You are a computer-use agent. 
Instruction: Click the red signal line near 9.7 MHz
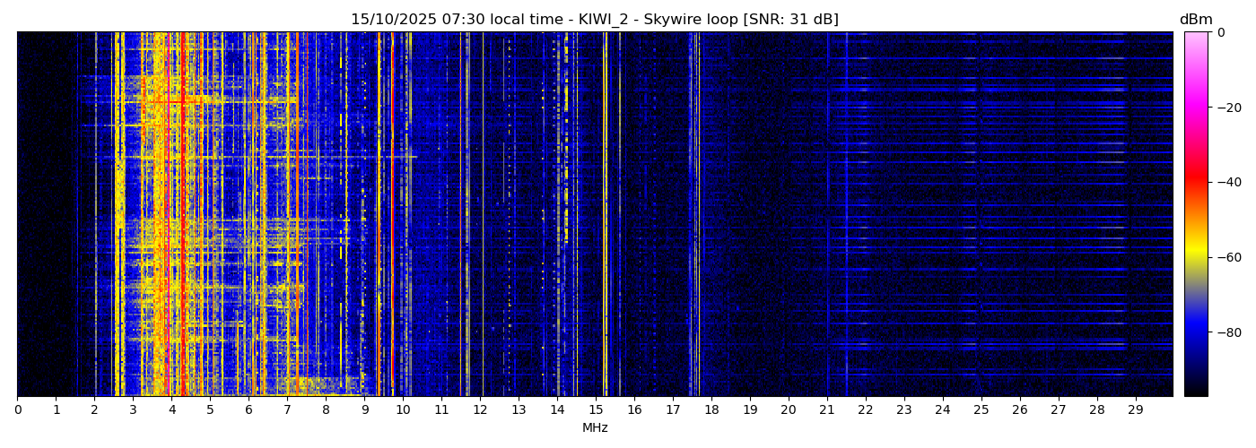[x=392, y=215]
